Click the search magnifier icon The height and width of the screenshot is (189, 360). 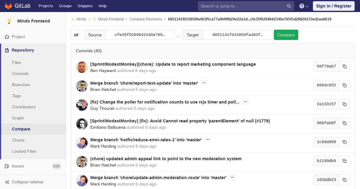click(289, 6)
